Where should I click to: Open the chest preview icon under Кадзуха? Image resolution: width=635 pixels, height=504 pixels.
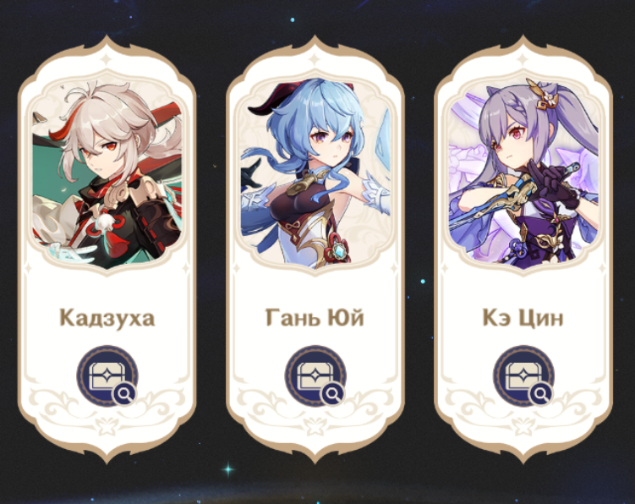tap(107, 375)
